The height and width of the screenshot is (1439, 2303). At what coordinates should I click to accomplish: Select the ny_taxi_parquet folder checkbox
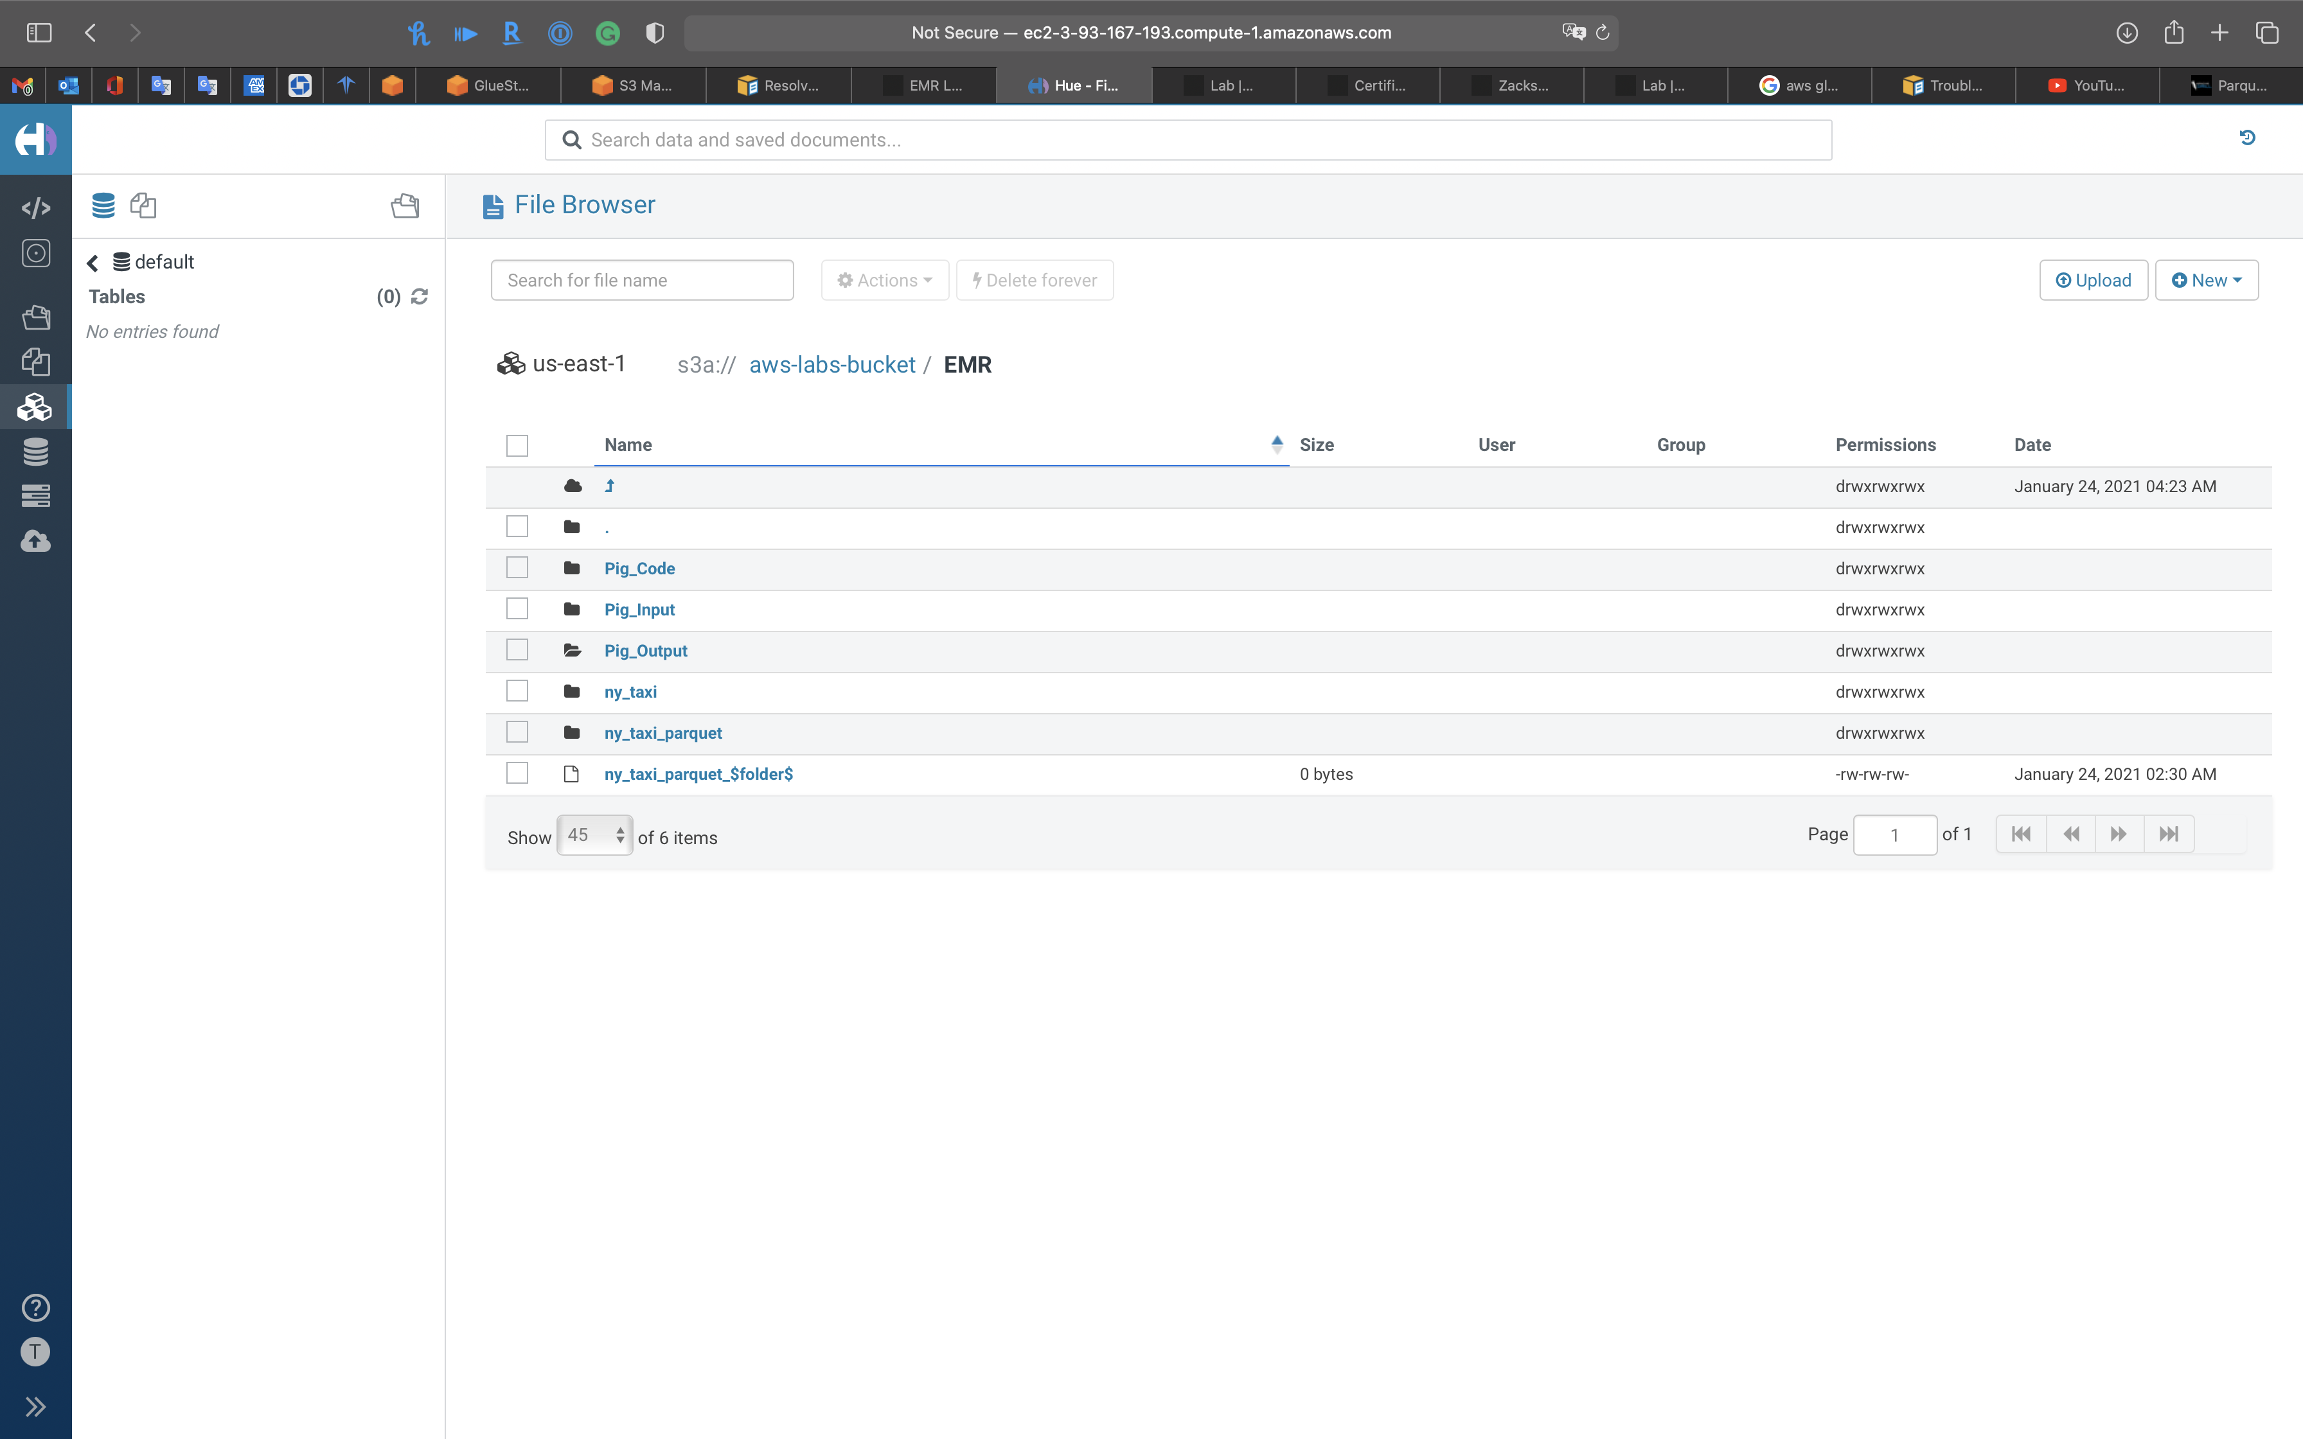(517, 733)
